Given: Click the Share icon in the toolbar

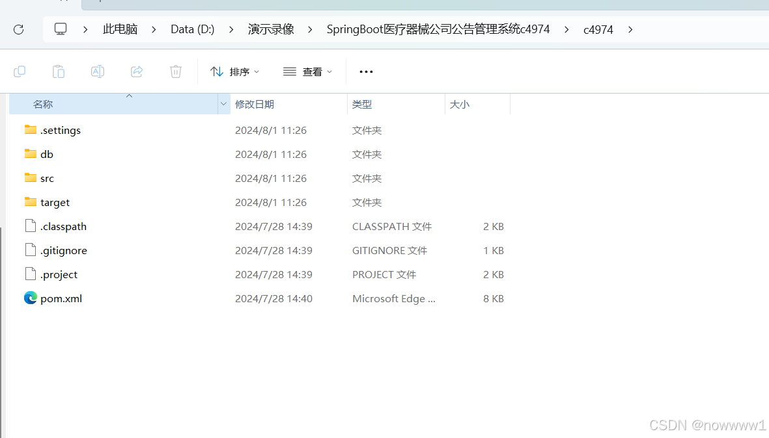Looking at the screenshot, I should (136, 71).
